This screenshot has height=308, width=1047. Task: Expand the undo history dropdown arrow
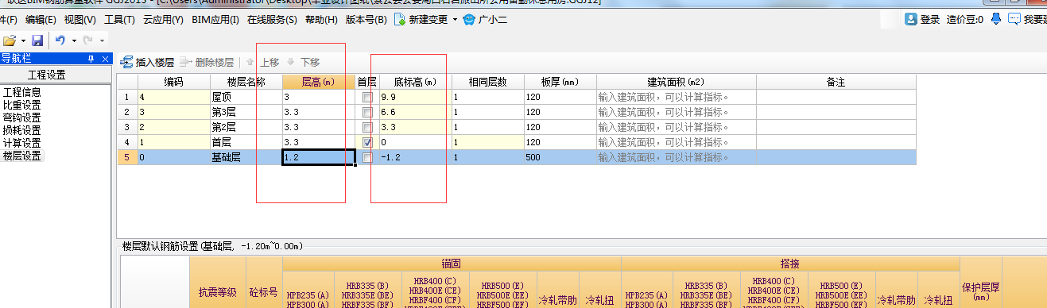[x=74, y=40]
